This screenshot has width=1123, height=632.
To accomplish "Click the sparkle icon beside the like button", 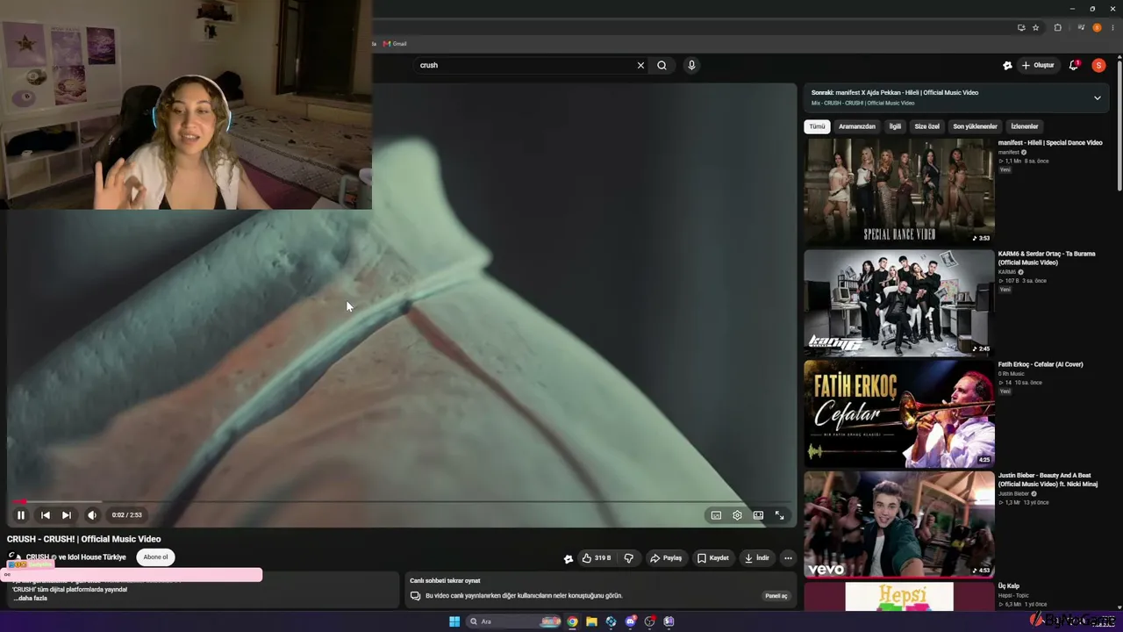I will point(568,558).
